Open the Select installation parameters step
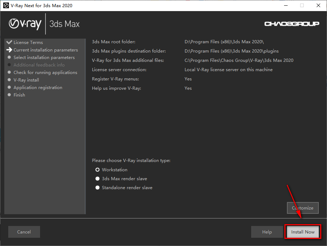The height and width of the screenshot is (246, 327). coord(44,57)
